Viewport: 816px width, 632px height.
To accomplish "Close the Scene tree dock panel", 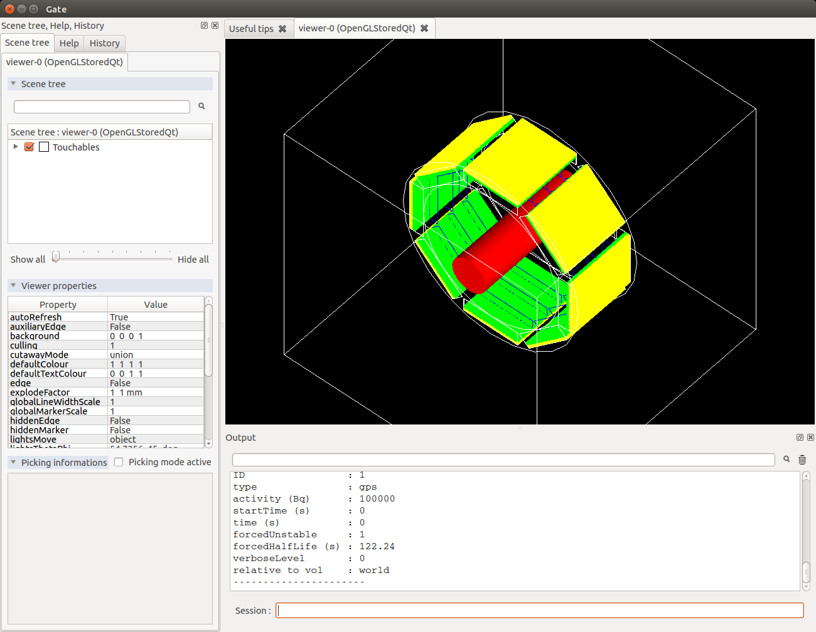I will pos(215,26).
